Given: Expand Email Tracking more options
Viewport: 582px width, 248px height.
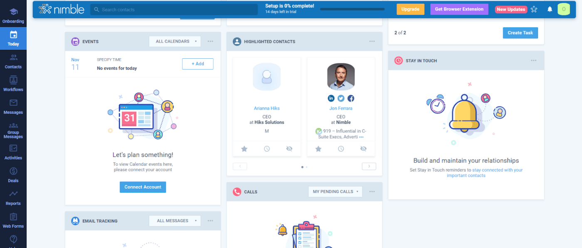Looking at the screenshot, I should 210,221.
